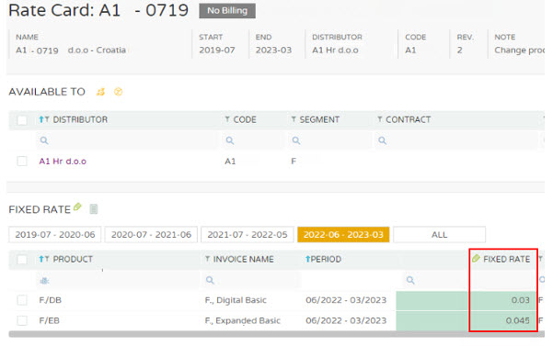Switch to period 2020-07 - 2021-06 tab
The width and height of the screenshot is (553, 346).
tap(151, 235)
